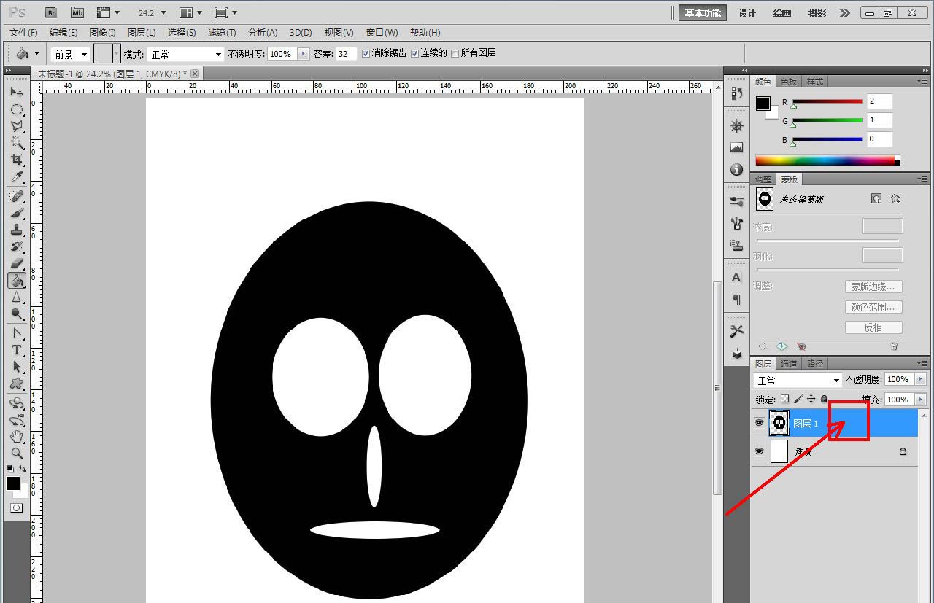Select the Pen tool
934x603 pixels.
coord(16,333)
